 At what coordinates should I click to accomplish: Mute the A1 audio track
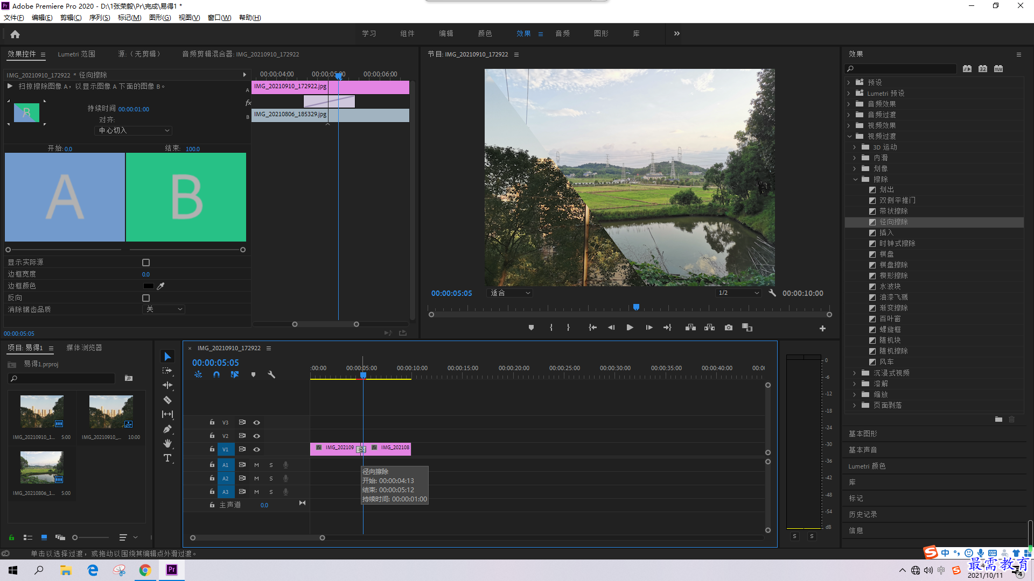(256, 465)
